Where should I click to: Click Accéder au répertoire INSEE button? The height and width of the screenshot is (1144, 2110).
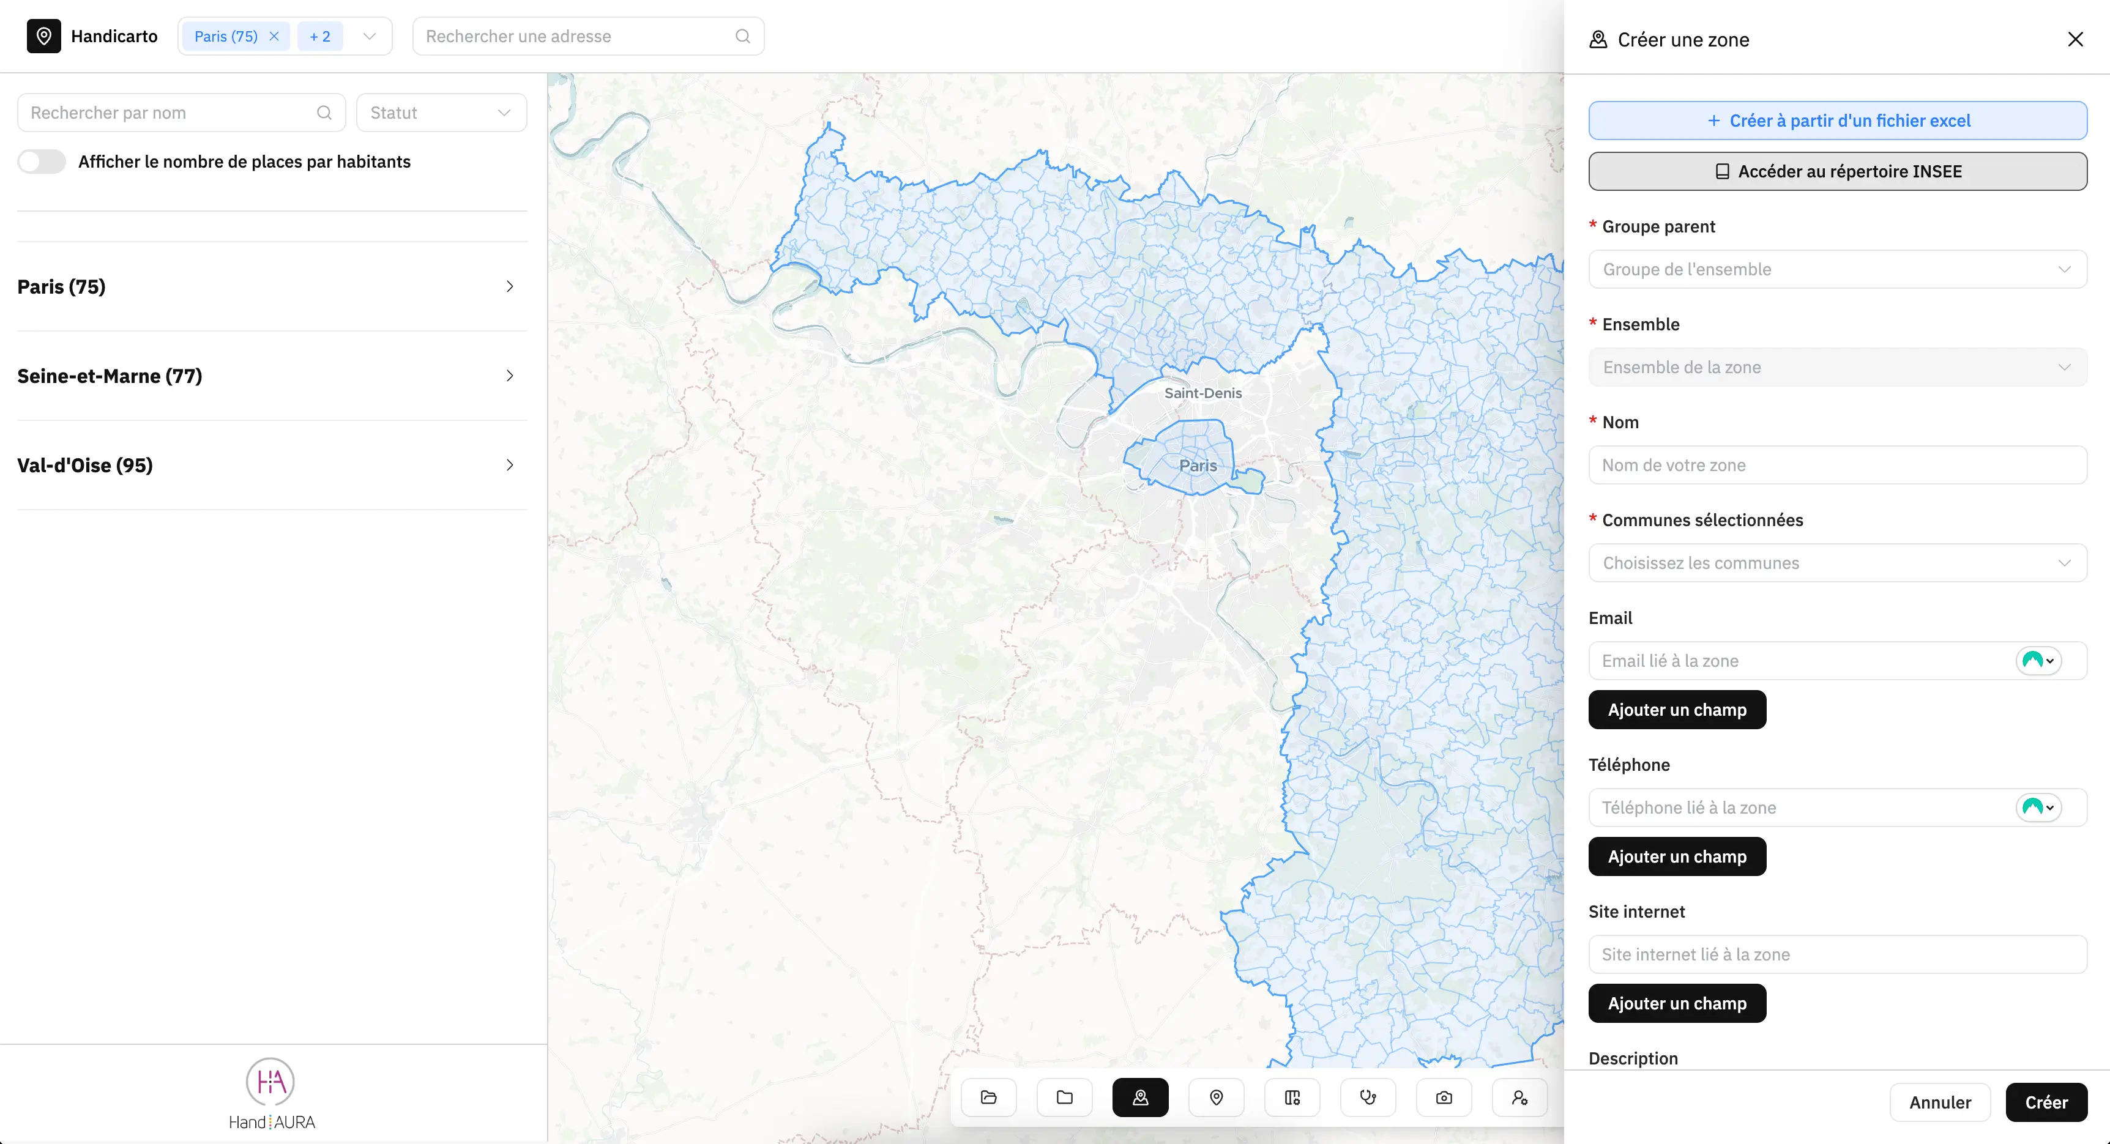pos(1836,172)
